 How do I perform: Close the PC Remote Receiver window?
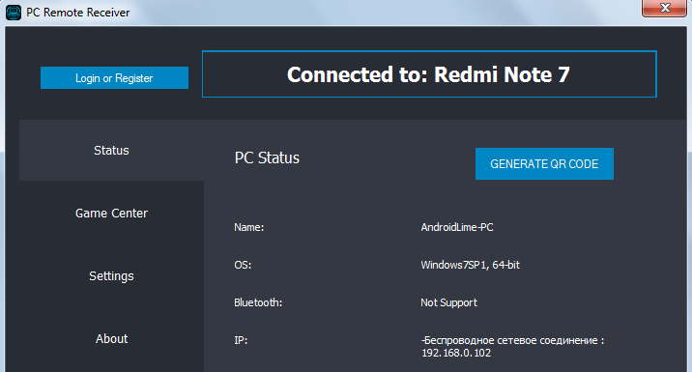pos(664,8)
